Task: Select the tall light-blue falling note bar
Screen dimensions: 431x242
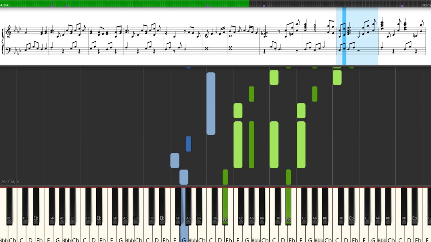Action: [211, 104]
